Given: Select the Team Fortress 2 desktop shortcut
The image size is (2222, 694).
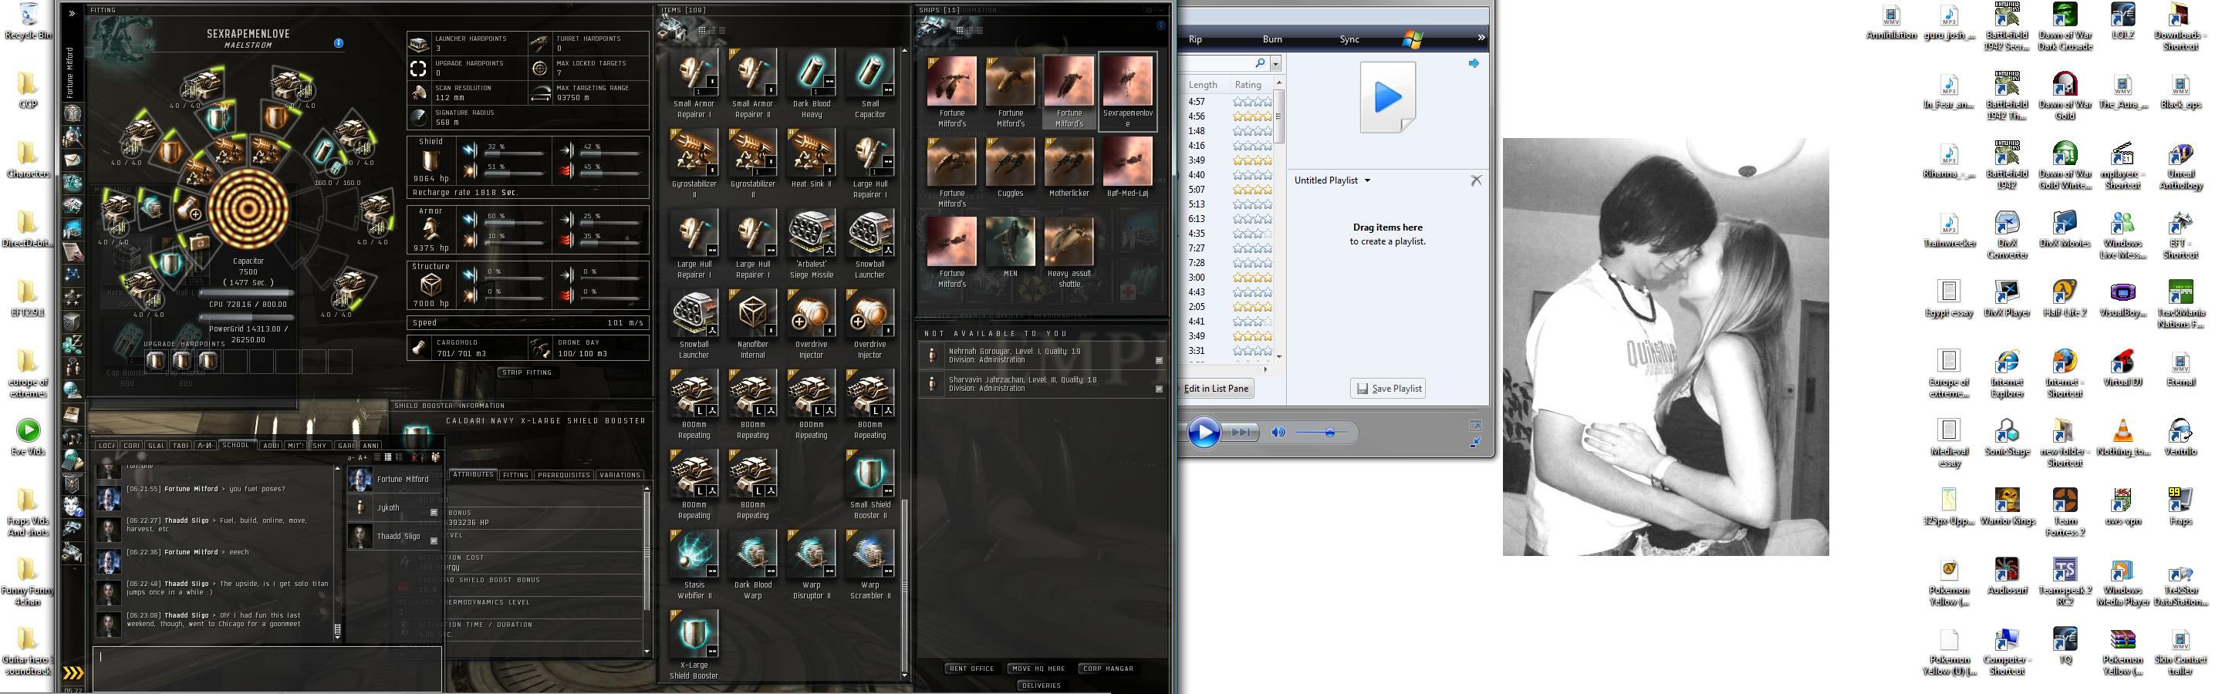Looking at the screenshot, I should [x=2064, y=512].
